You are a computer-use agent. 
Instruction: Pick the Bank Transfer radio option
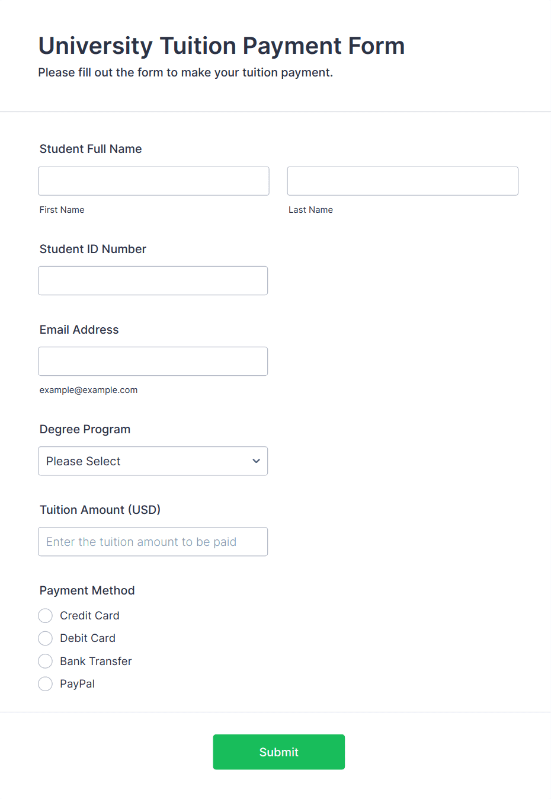[46, 661]
